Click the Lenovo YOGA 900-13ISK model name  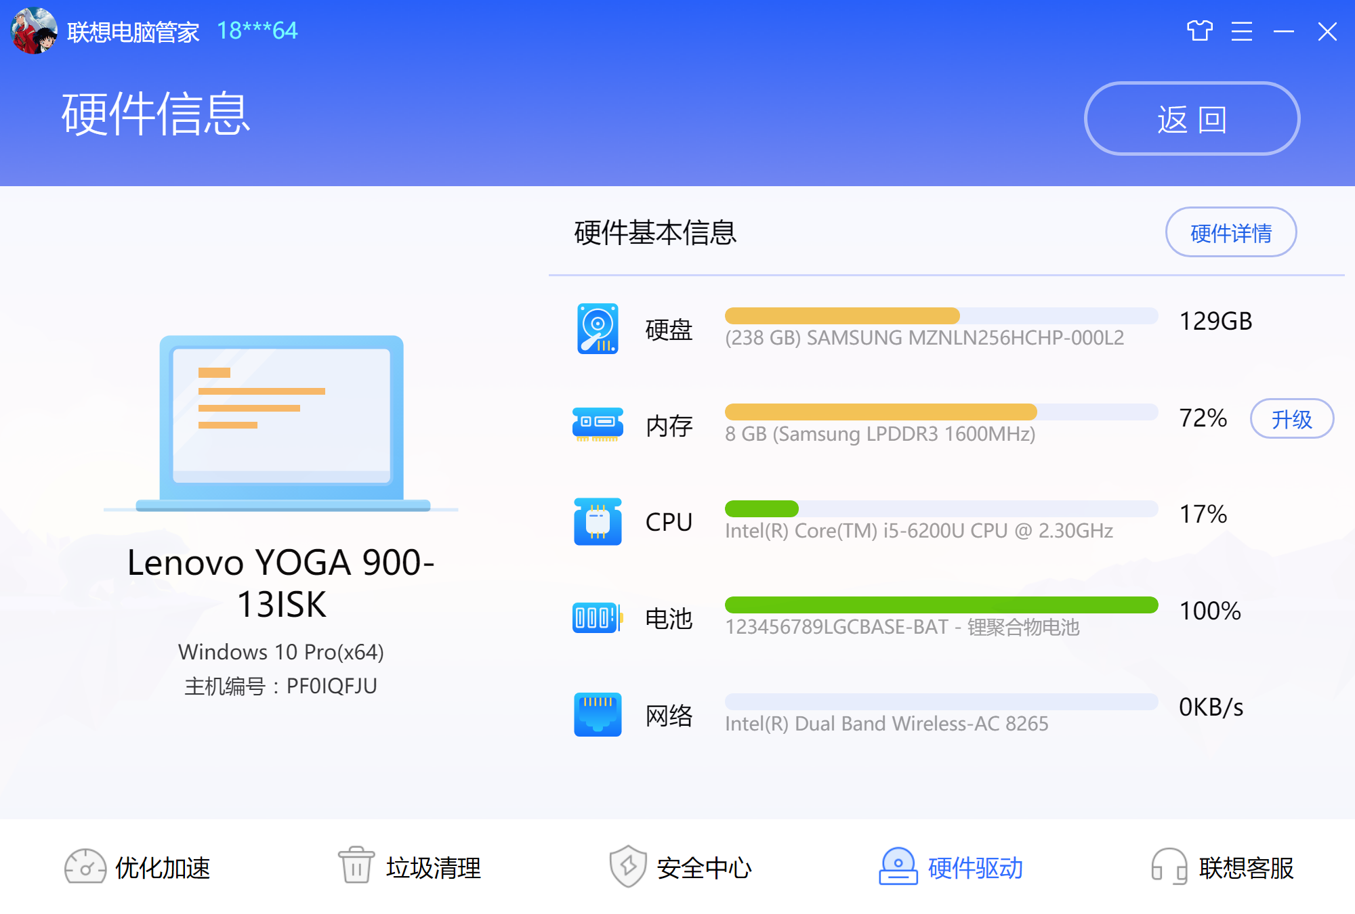281,583
